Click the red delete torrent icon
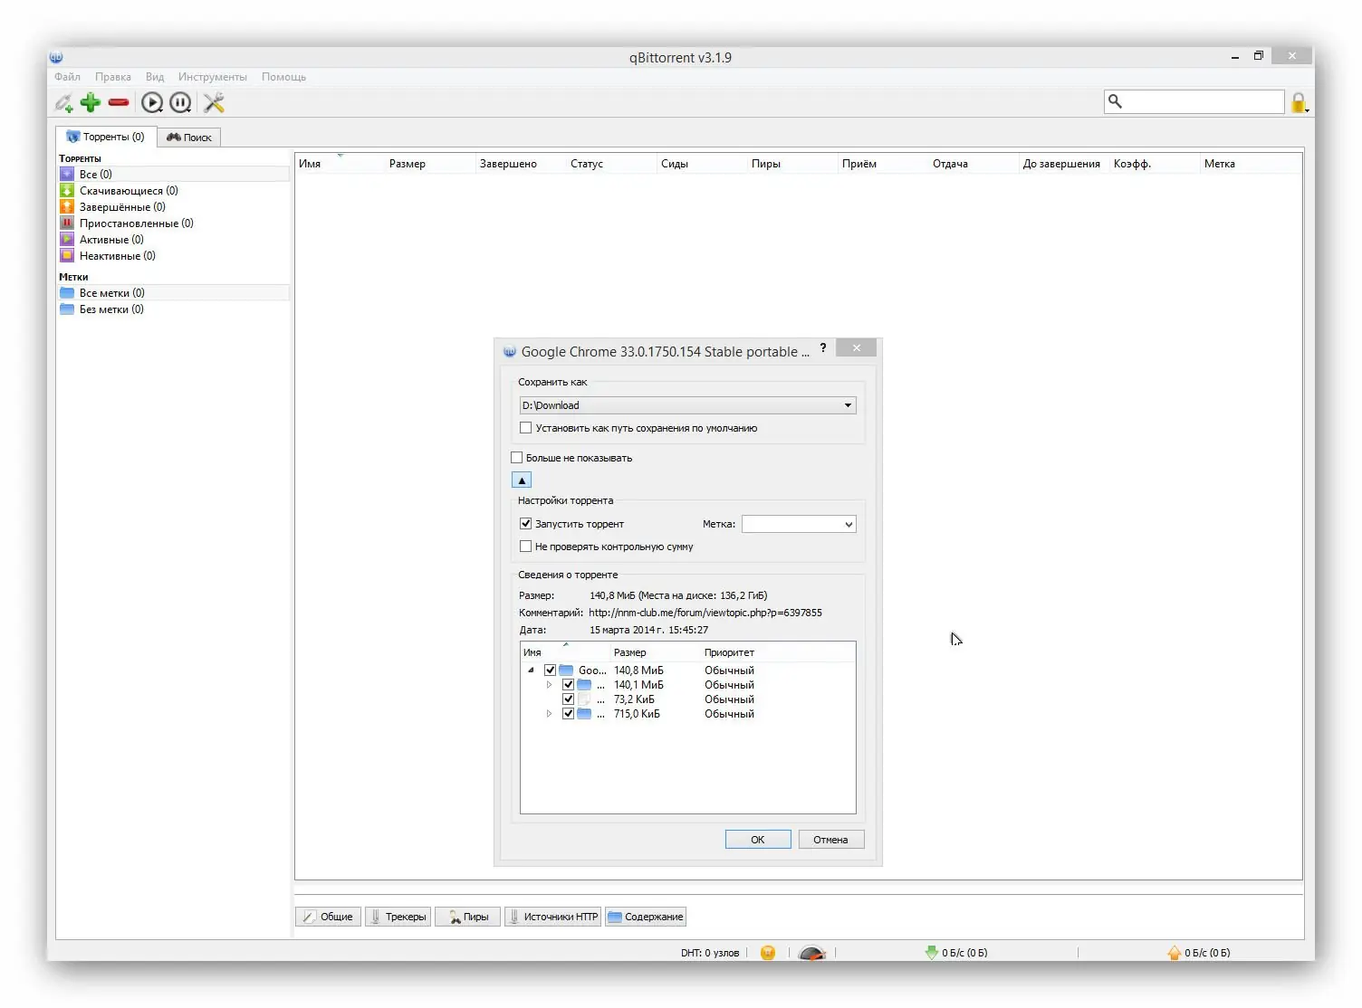 [x=118, y=102]
